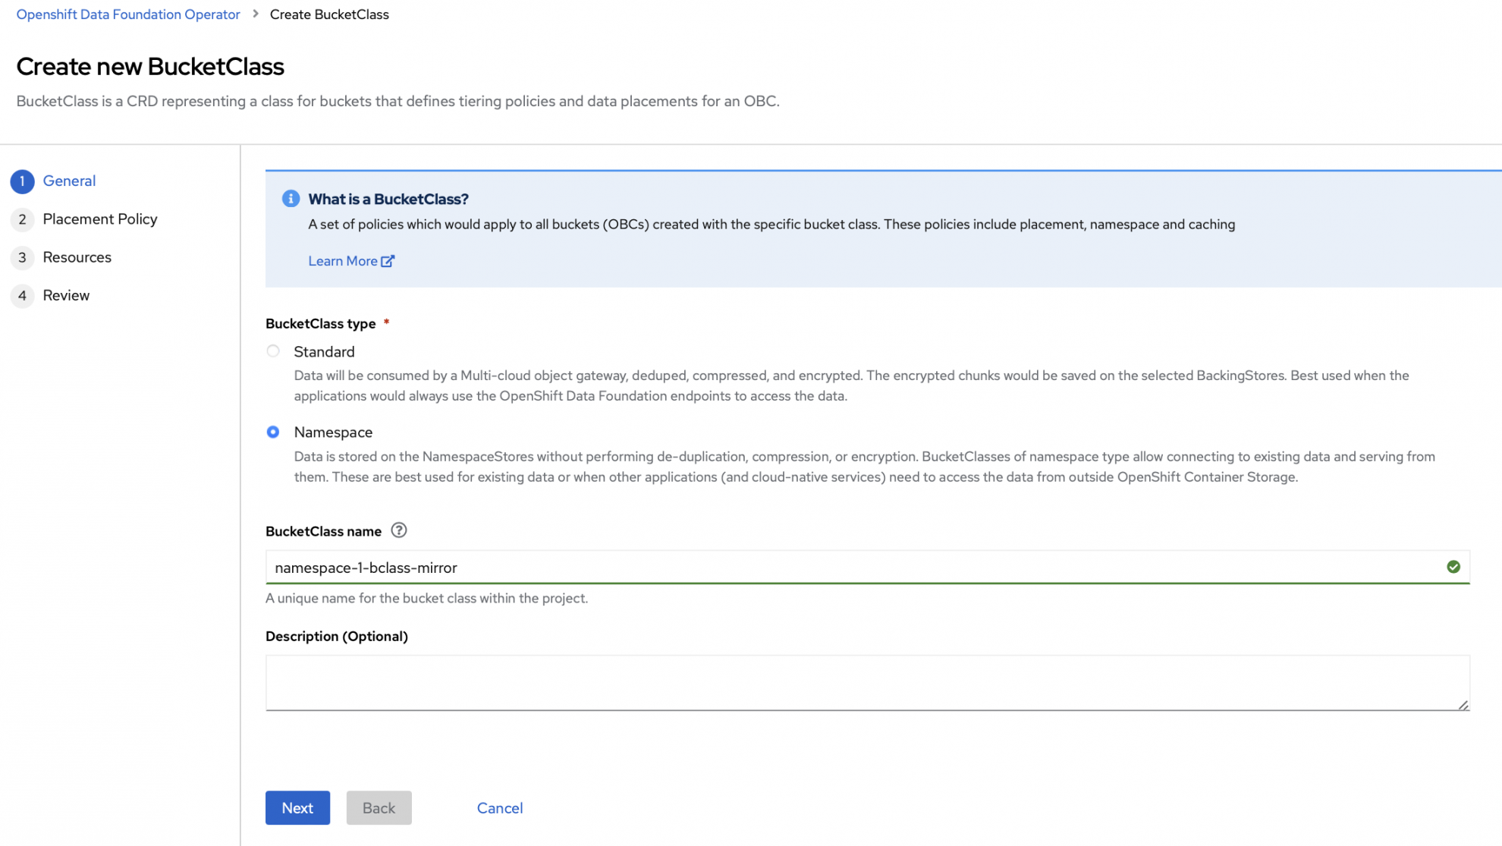Go back via the Openshift Data Foundation Operator breadcrumb
The image size is (1502, 846).
pos(127,14)
